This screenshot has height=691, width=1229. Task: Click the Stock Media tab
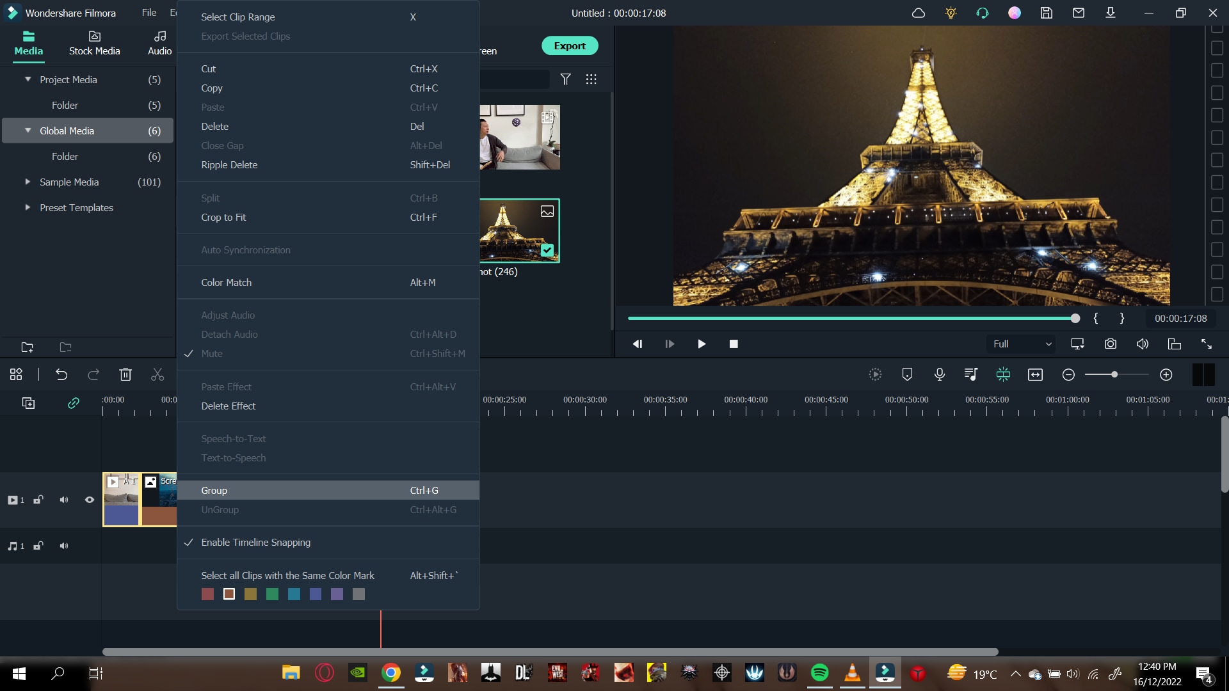coord(93,42)
